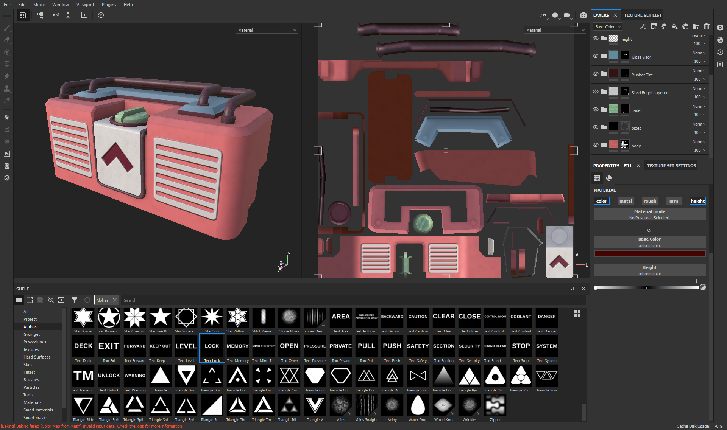Hide the height layer
The height and width of the screenshot is (430, 727).
596,39
